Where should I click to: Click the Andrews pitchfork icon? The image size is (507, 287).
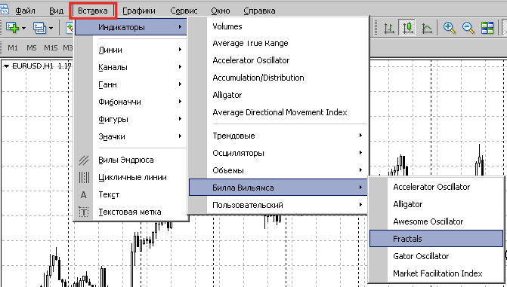84,160
